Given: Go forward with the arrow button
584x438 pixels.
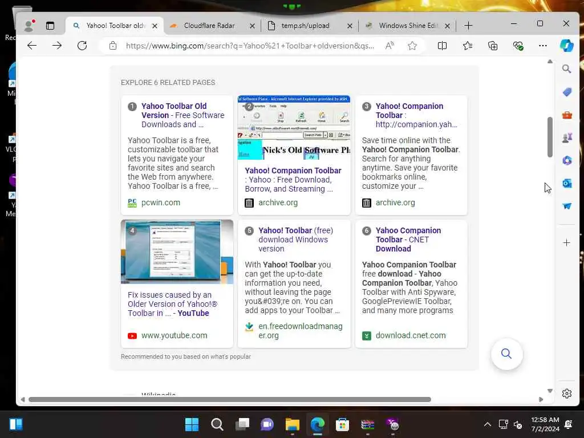Looking at the screenshot, I should (x=57, y=46).
